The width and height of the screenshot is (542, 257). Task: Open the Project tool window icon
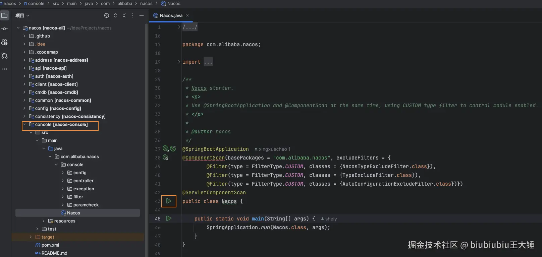4,15
